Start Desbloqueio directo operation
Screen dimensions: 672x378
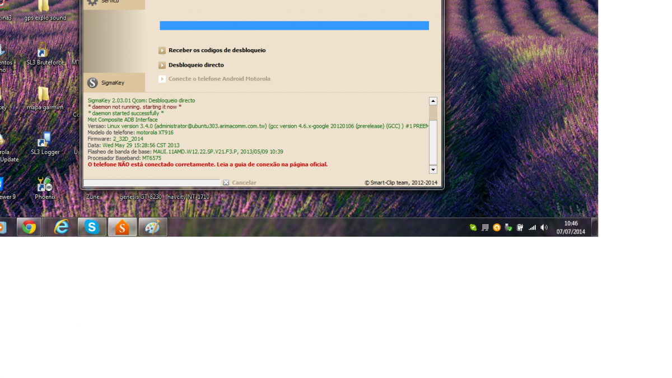[196, 65]
